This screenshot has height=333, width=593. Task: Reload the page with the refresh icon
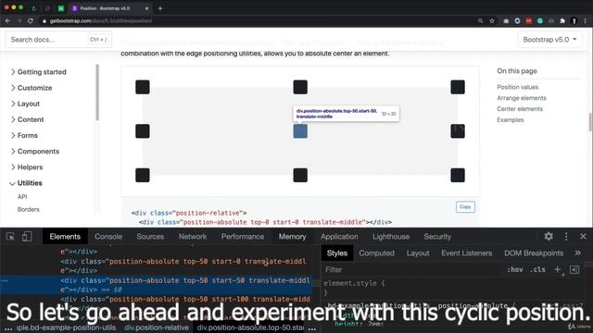pos(31,20)
